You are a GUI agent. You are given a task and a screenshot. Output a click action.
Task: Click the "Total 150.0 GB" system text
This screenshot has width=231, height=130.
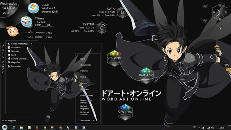86,27
